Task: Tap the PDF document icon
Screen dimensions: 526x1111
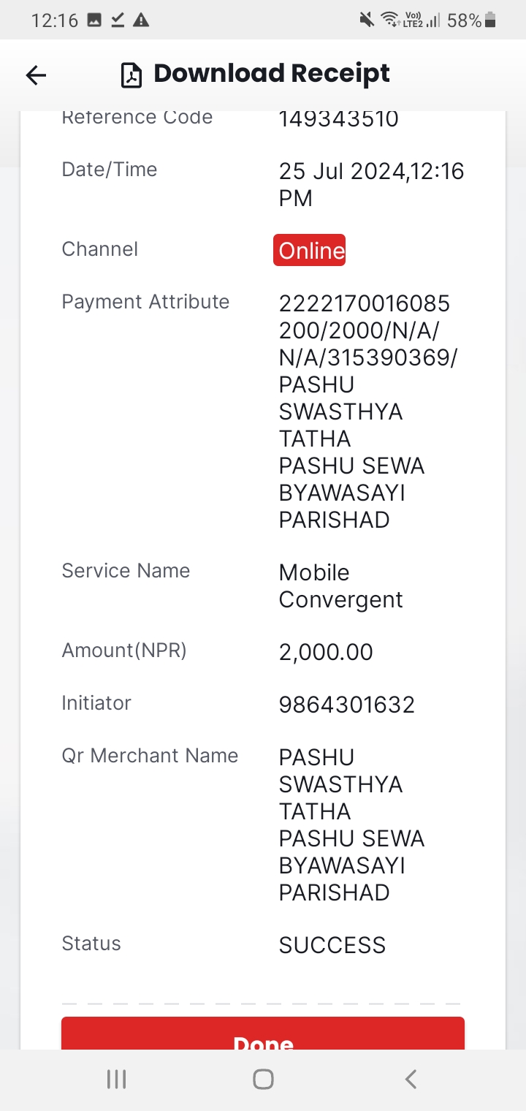Action: point(131,75)
